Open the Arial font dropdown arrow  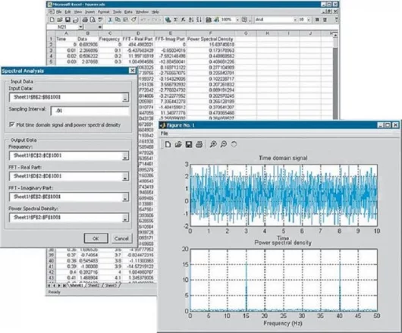[295, 20]
